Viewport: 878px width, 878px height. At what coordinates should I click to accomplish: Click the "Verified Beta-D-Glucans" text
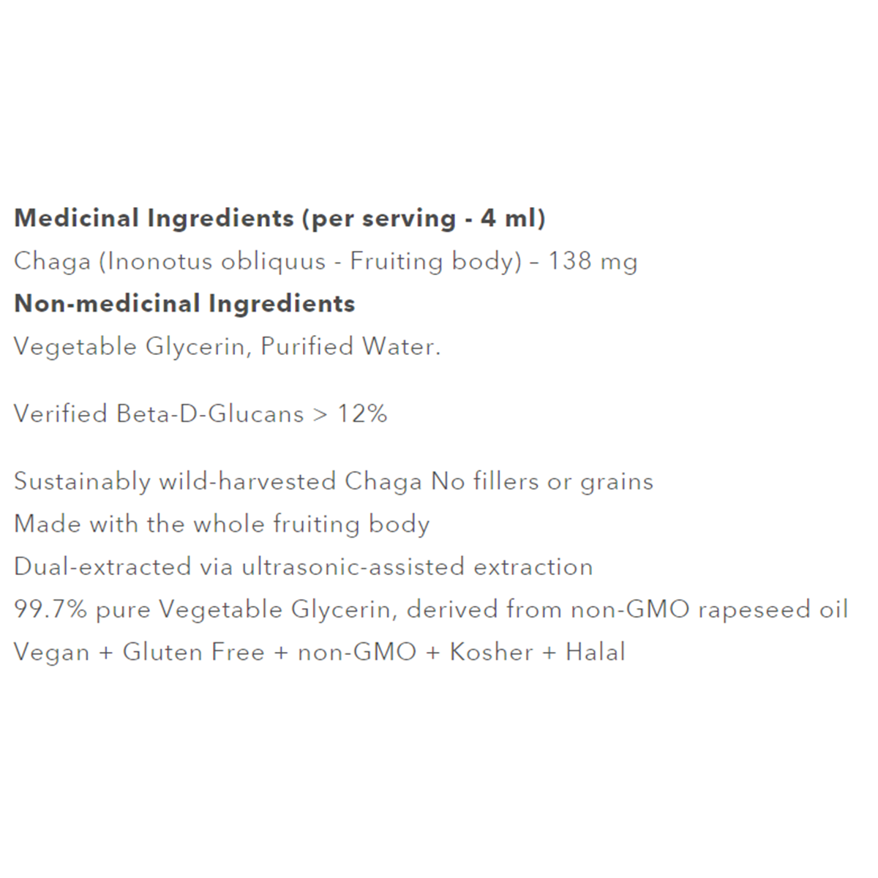[x=159, y=414]
